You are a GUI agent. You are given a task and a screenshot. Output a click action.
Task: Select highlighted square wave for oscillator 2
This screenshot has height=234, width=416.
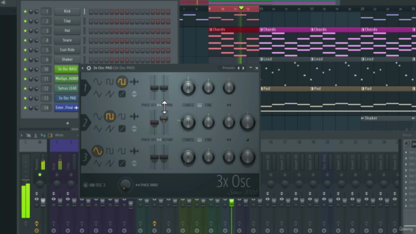[110, 116]
